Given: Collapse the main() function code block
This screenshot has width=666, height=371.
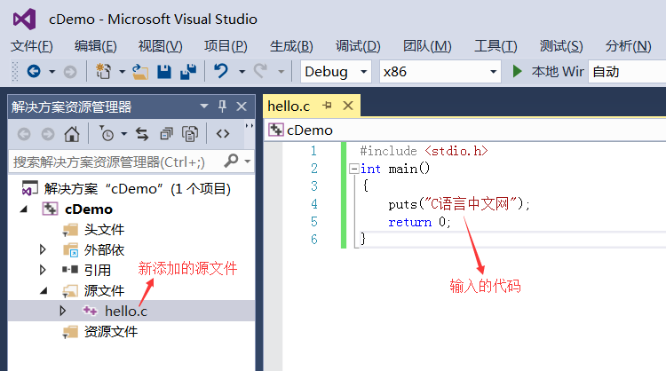Looking at the screenshot, I should click(x=355, y=169).
